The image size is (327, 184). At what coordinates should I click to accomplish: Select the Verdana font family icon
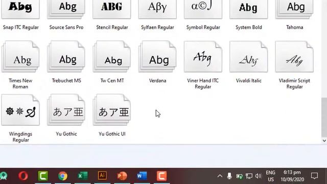(x=157, y=57)
